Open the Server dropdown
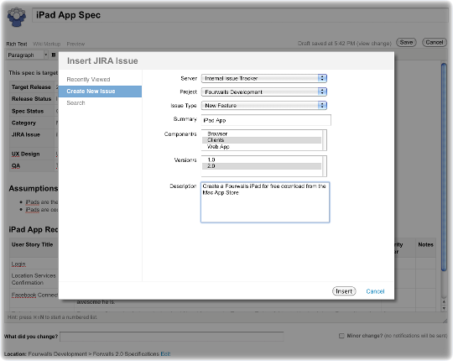This screenshot has width=453, height=361. tap(264, 78)
